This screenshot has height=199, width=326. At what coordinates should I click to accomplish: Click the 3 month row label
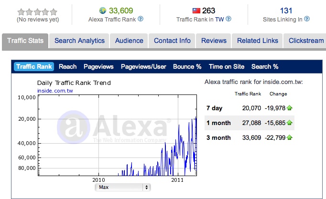[218, 137]
